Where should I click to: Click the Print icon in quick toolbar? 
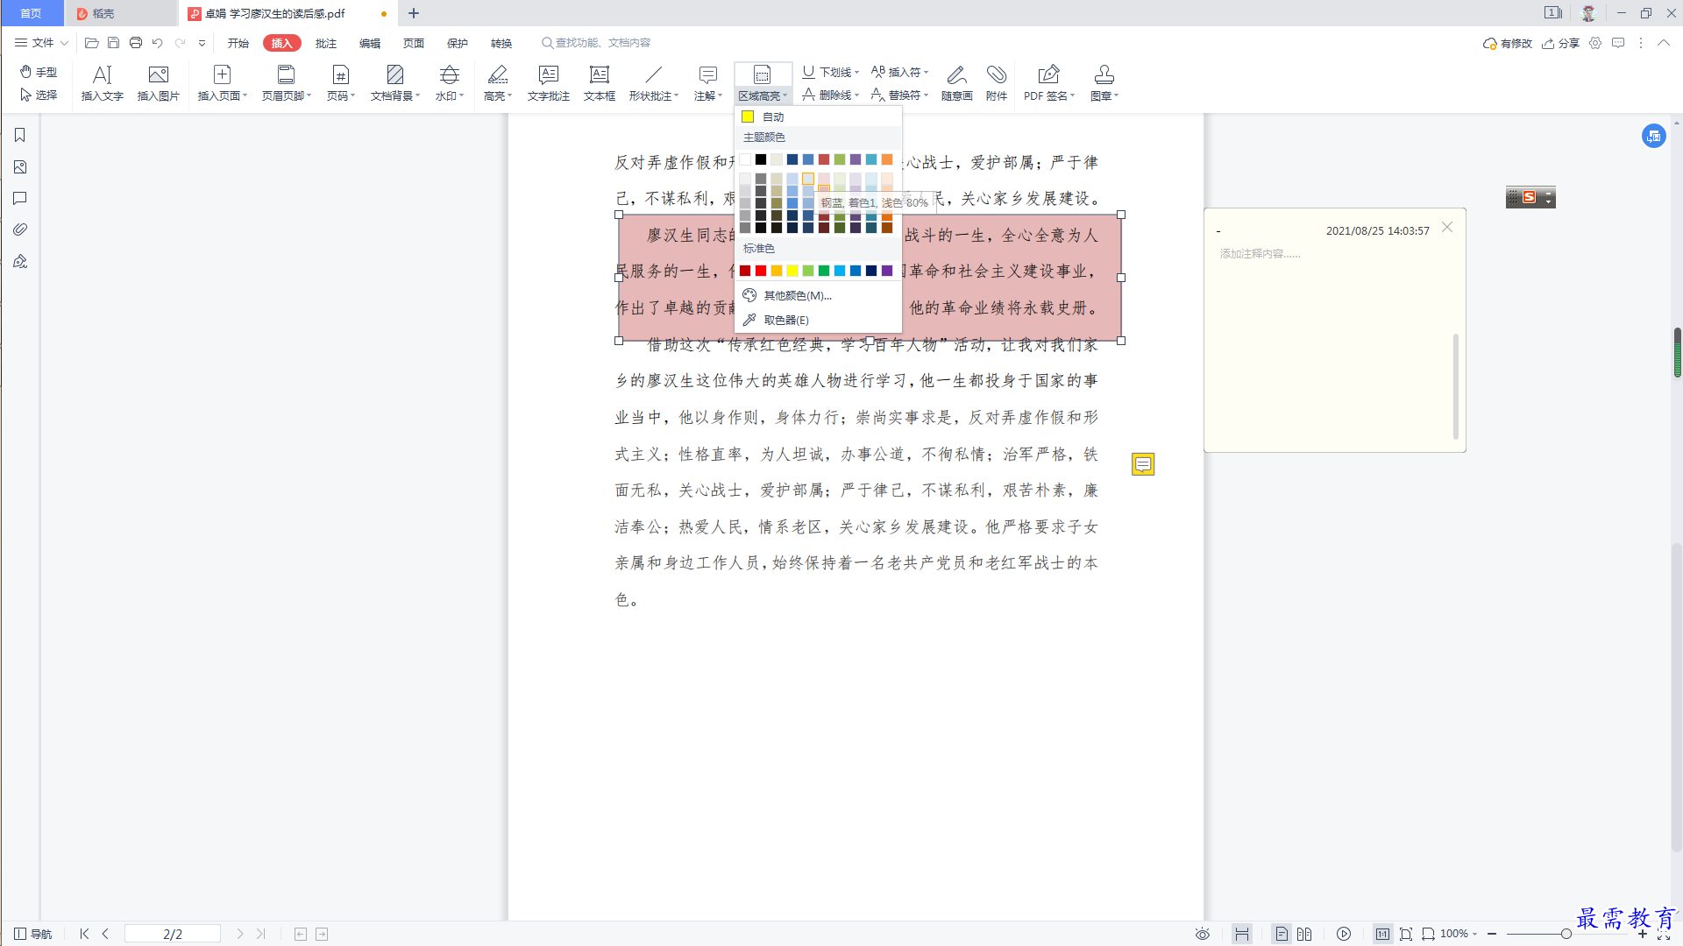pos(135,43)
